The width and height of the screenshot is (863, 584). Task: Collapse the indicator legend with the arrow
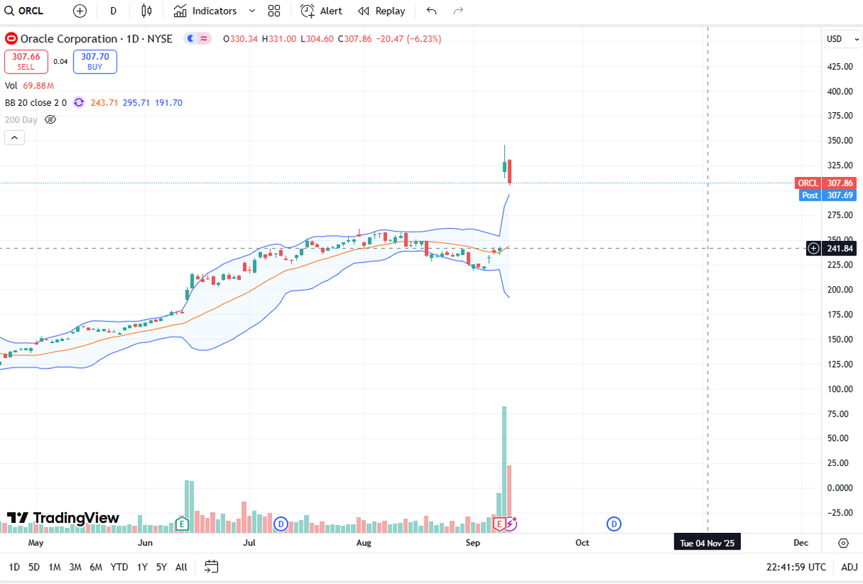pos(14,137)
